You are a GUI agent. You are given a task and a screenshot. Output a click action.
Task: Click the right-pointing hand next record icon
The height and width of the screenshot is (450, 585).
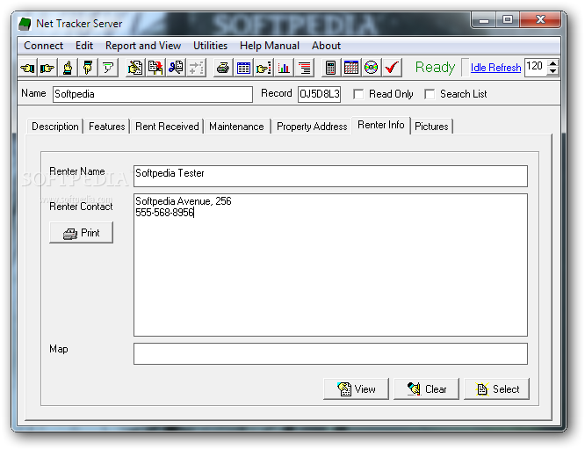pyautogui.click(x=47, y=68)
